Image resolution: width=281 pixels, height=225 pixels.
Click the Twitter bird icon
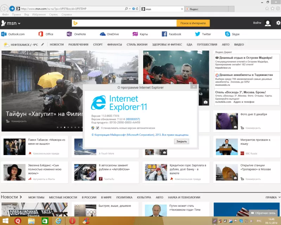(x=197, y=34)
